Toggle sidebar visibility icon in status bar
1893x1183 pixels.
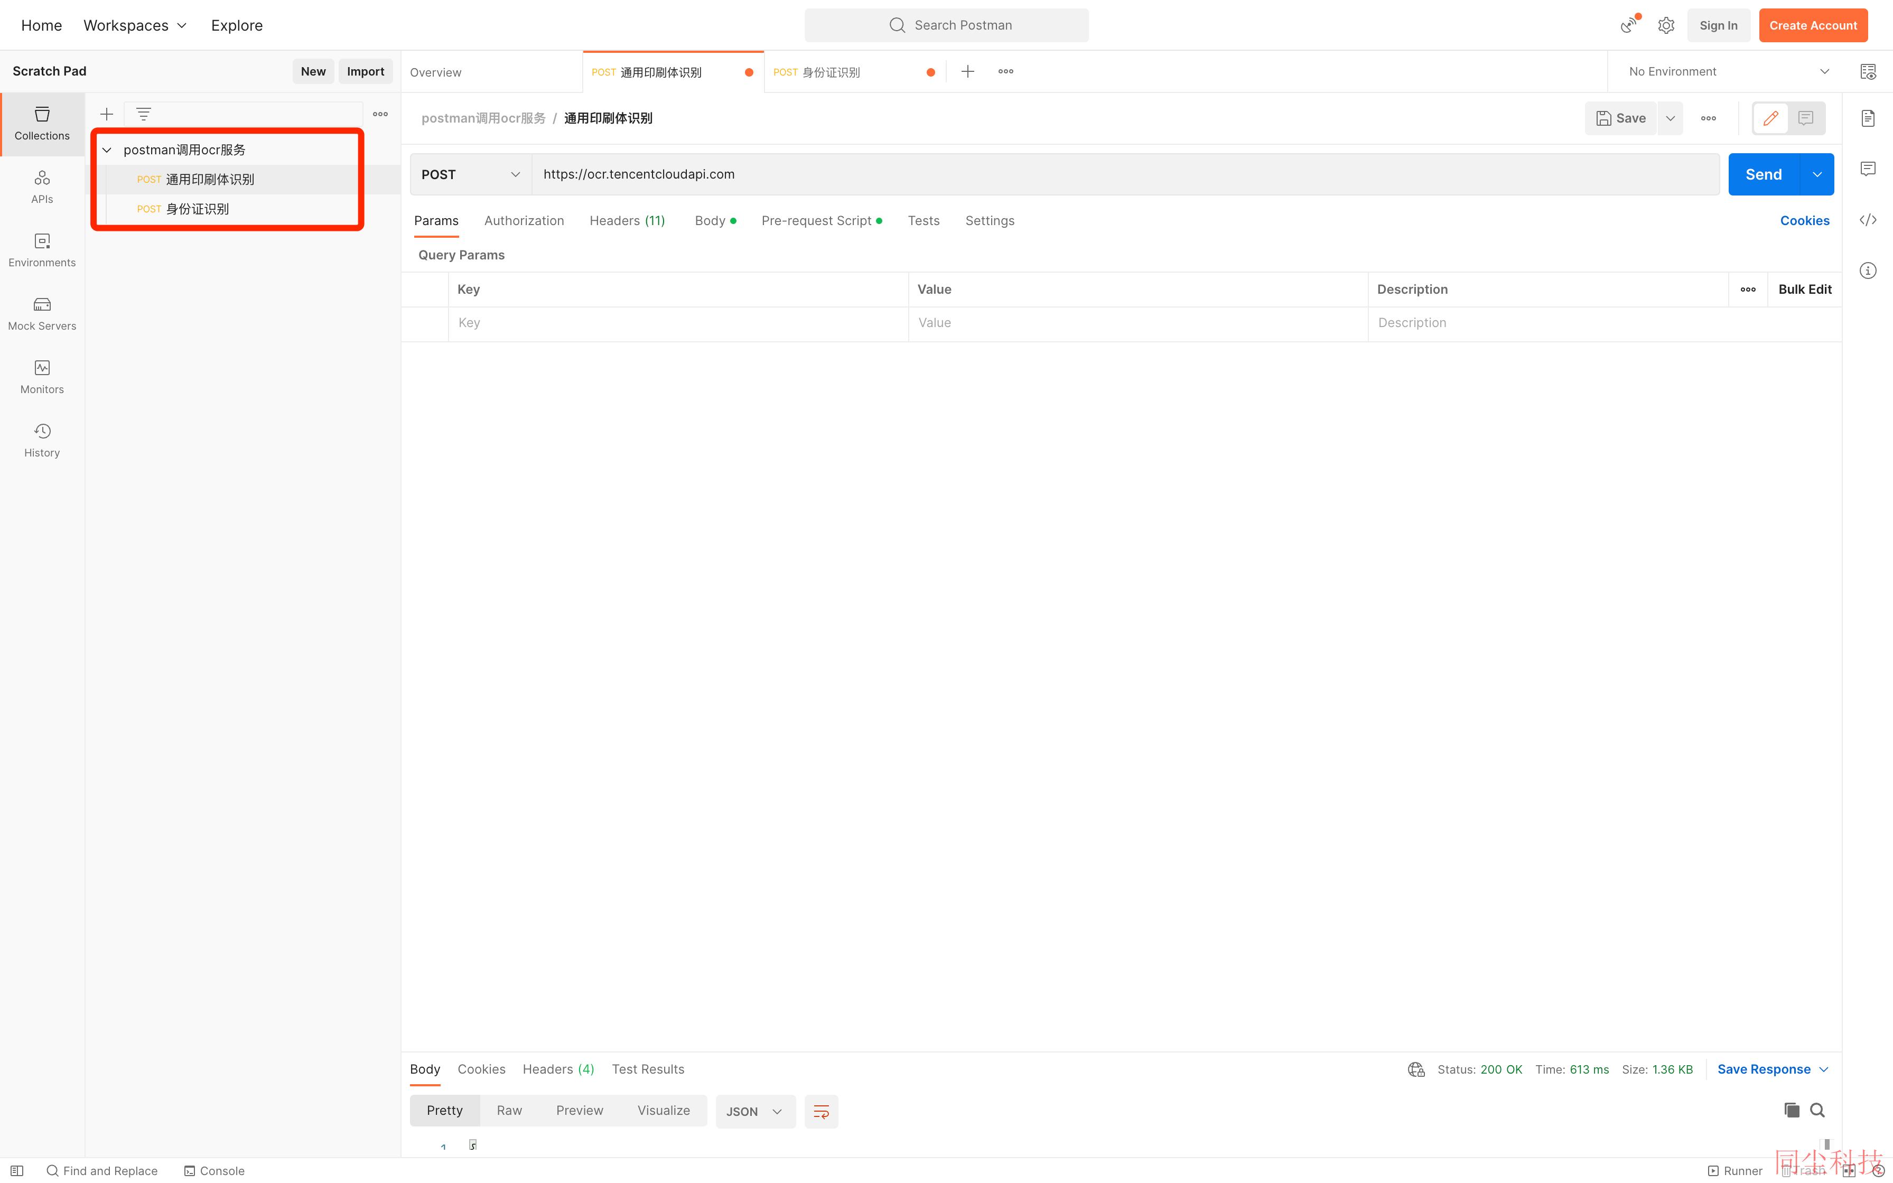16,1170
